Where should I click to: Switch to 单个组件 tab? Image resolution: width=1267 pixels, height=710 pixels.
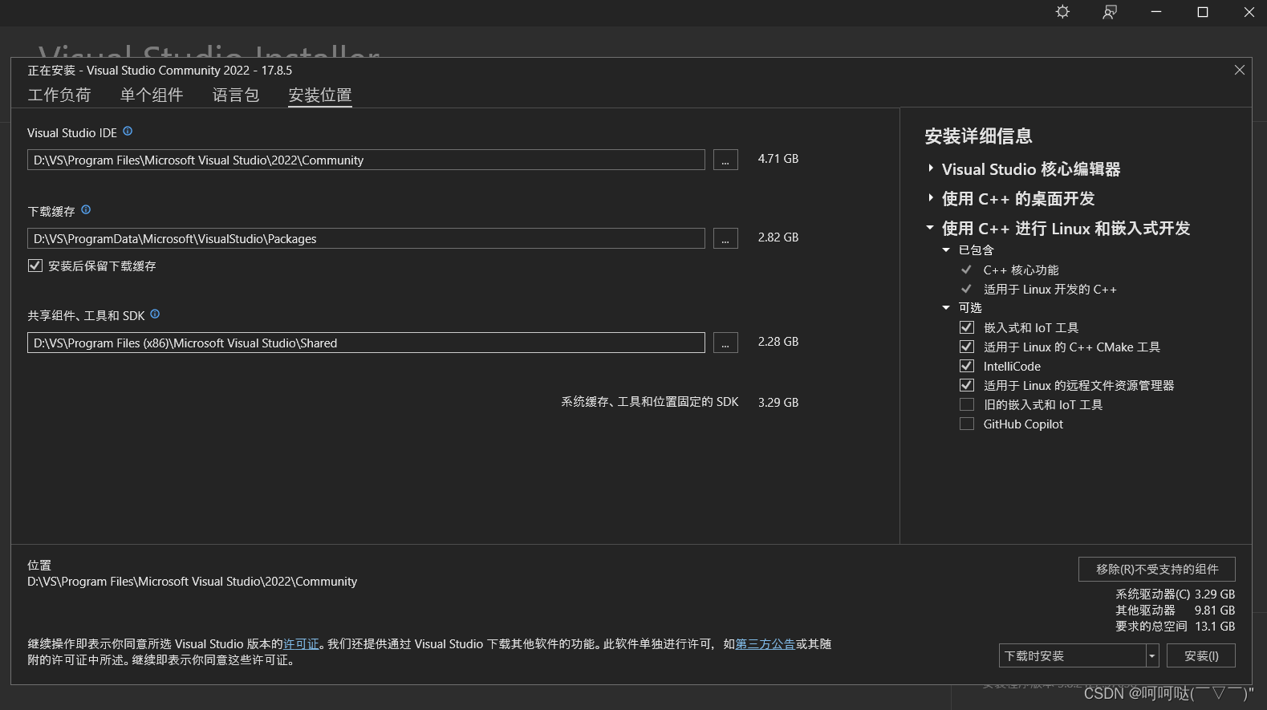tap(152, 95)
